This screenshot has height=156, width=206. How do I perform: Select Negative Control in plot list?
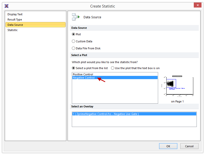84,78
